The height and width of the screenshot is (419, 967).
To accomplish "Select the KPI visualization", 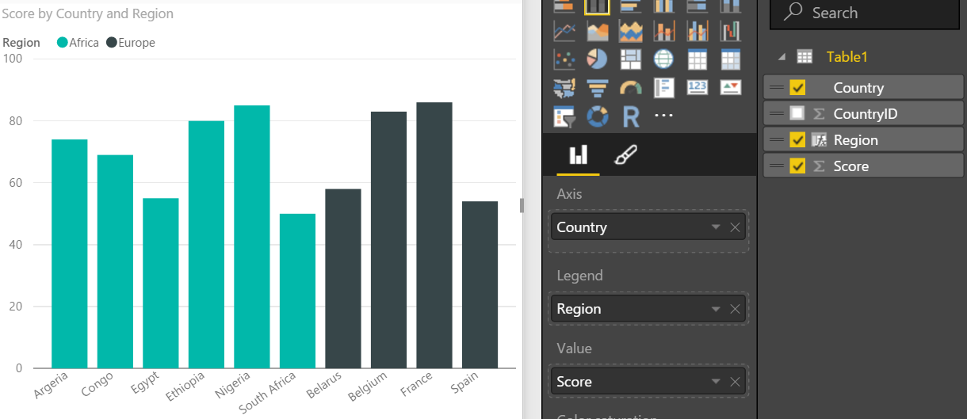I will (x=730, y=87).
